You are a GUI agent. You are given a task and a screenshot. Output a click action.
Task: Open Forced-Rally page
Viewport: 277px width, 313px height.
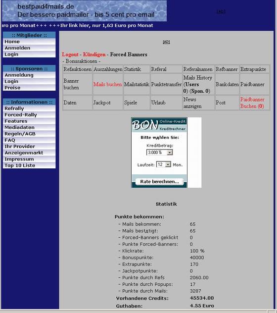pyautogui.click(x=29, y=115)
